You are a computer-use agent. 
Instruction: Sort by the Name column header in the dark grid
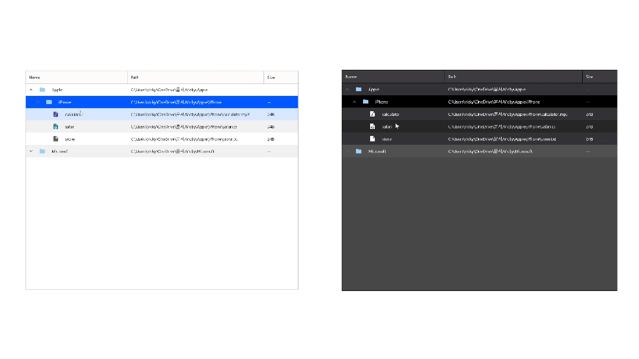coord(393,76)
